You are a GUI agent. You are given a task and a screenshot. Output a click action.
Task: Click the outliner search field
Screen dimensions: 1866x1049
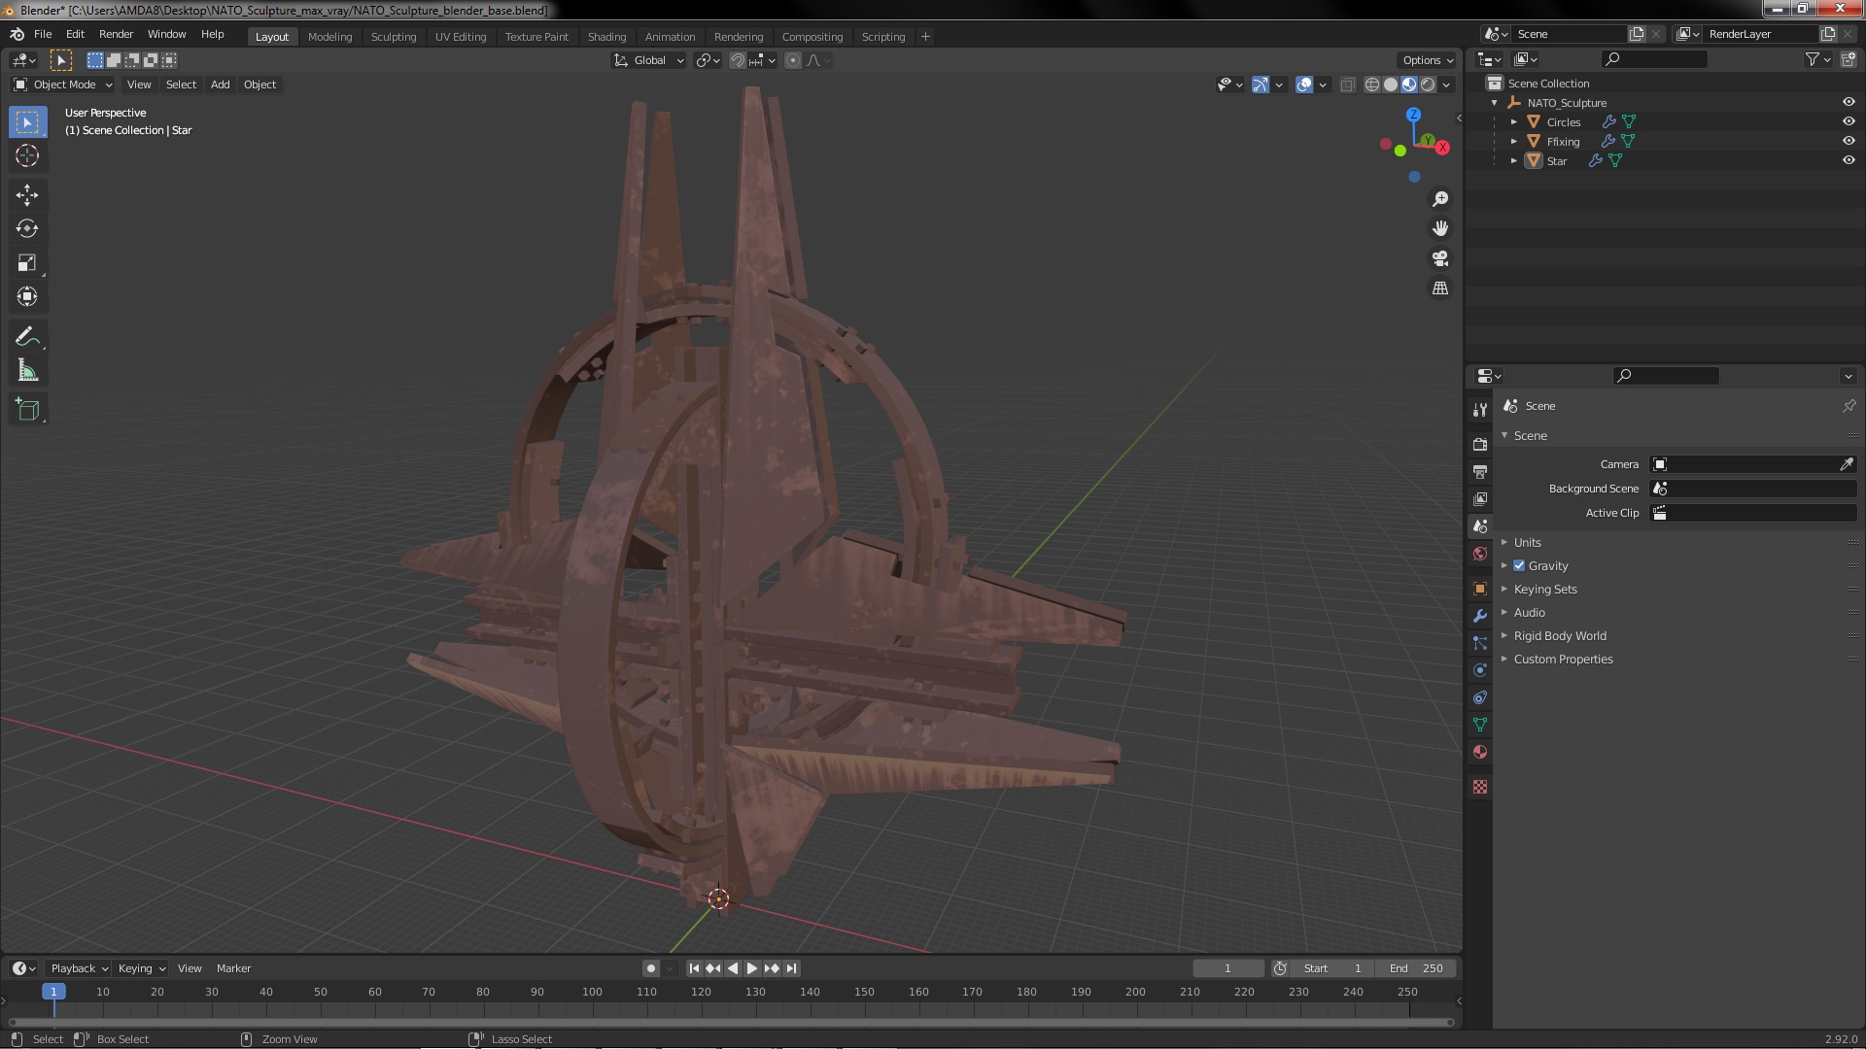(1653, 59)
